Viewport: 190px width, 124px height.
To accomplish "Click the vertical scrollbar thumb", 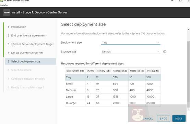I will (188, 74).
